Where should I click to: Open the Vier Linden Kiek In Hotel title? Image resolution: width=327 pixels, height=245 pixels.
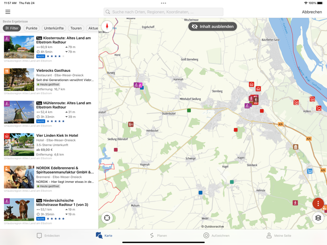[x=57, y=135]
